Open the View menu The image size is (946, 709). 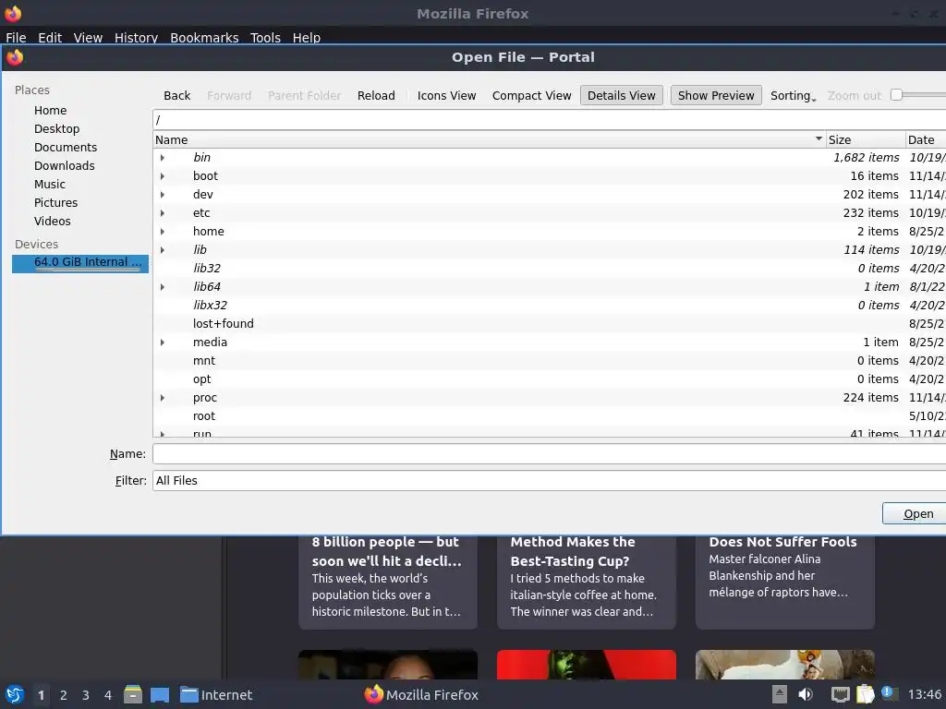tap(88, 37)
